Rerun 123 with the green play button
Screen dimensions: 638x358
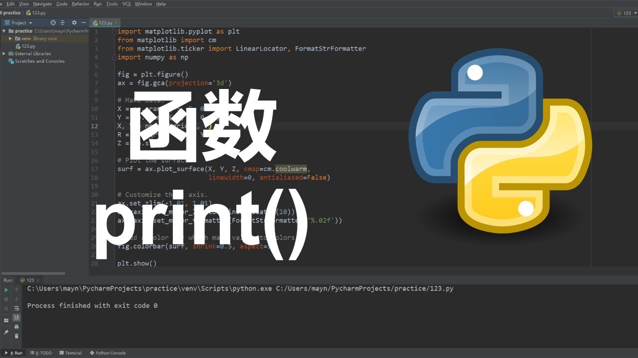(x=6, y=290)
